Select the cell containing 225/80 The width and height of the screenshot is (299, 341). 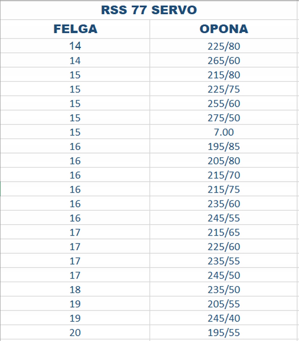(x=224, y=46)
